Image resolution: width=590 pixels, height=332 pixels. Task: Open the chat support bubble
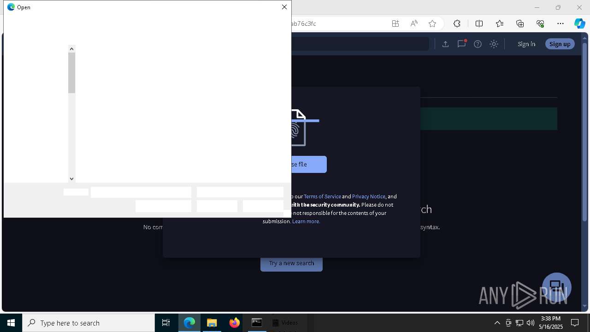(557, 287)
